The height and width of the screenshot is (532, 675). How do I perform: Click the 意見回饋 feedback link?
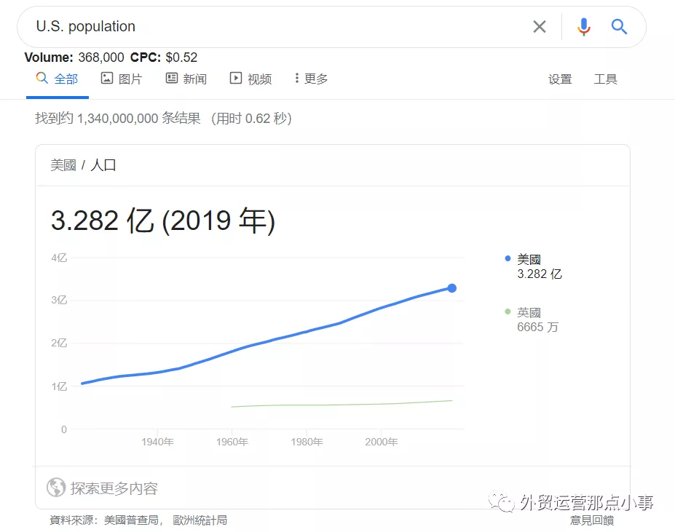tap(591, 520)
